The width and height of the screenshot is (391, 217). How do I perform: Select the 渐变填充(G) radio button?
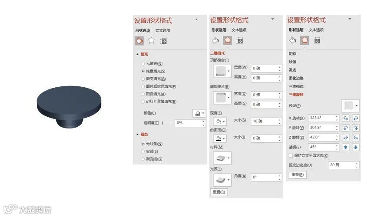143,79
